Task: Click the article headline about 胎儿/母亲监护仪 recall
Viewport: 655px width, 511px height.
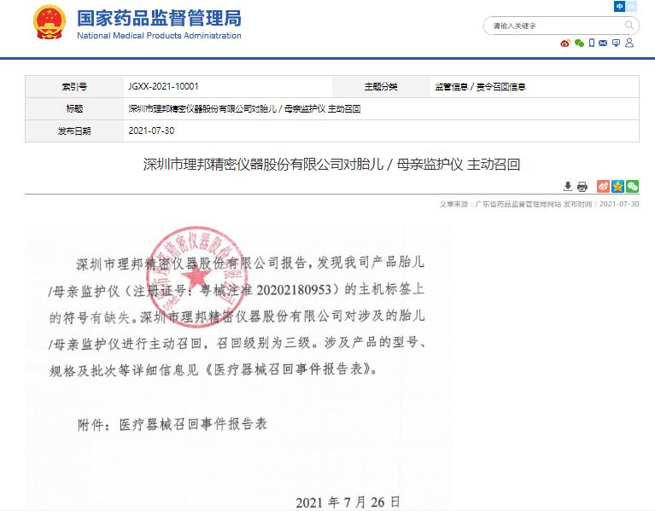Action: pos(331,165)
